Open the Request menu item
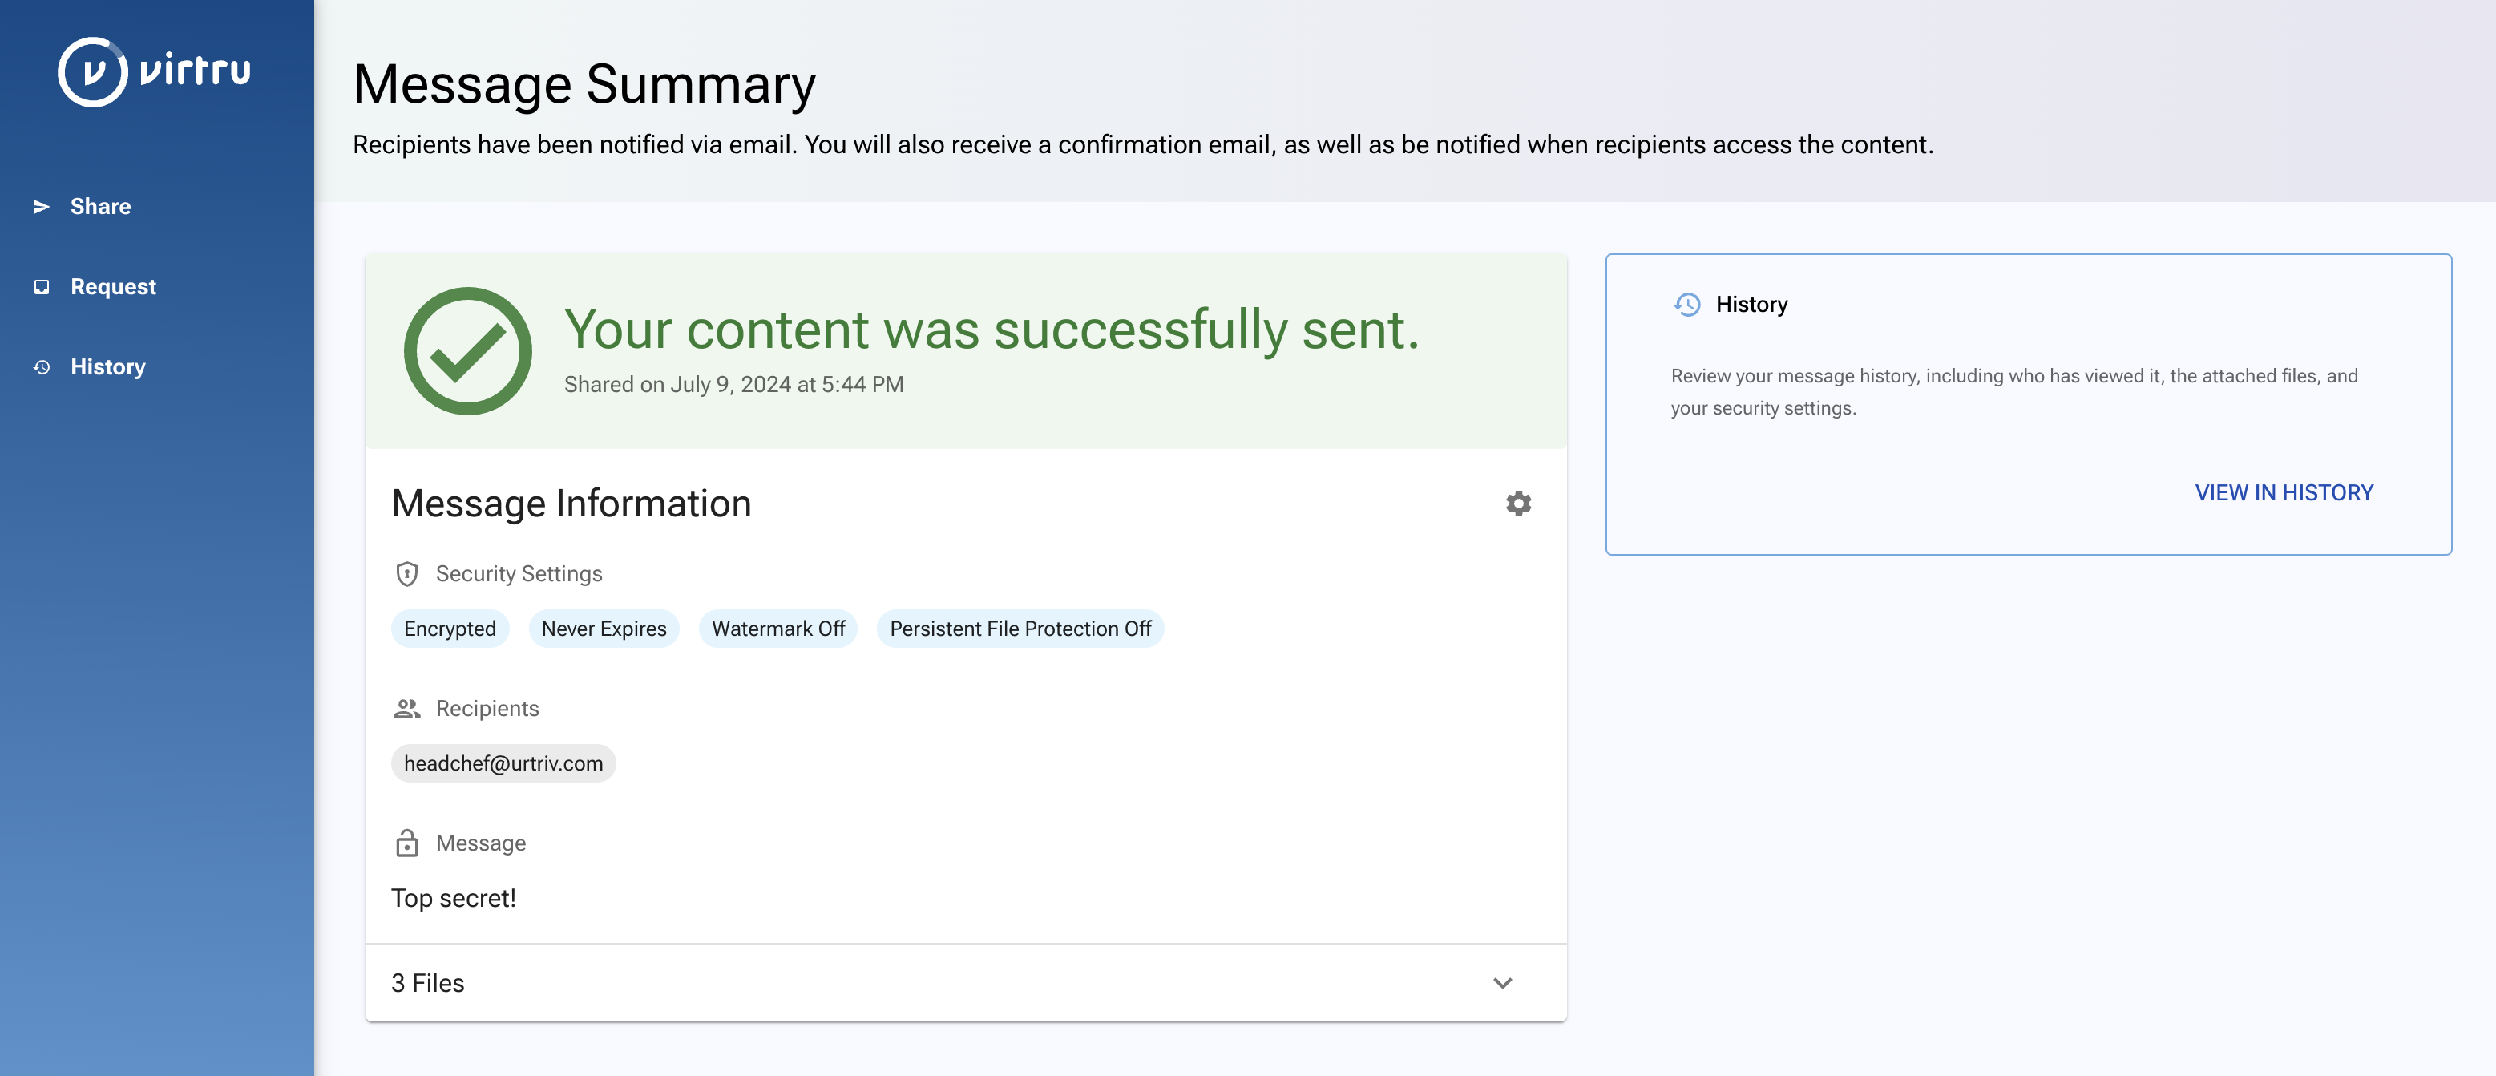The height and width of the screenshot is (1076, 2496). click(x=112, y=287)
